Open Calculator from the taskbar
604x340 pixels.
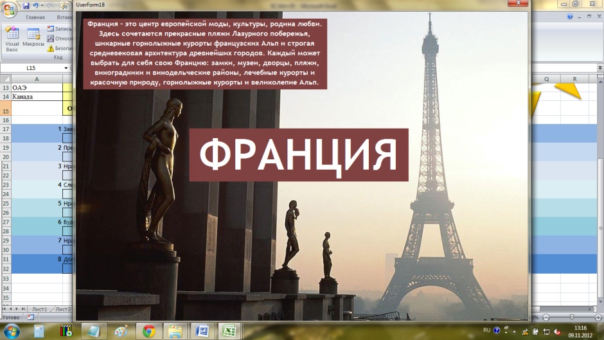(39, 331)
